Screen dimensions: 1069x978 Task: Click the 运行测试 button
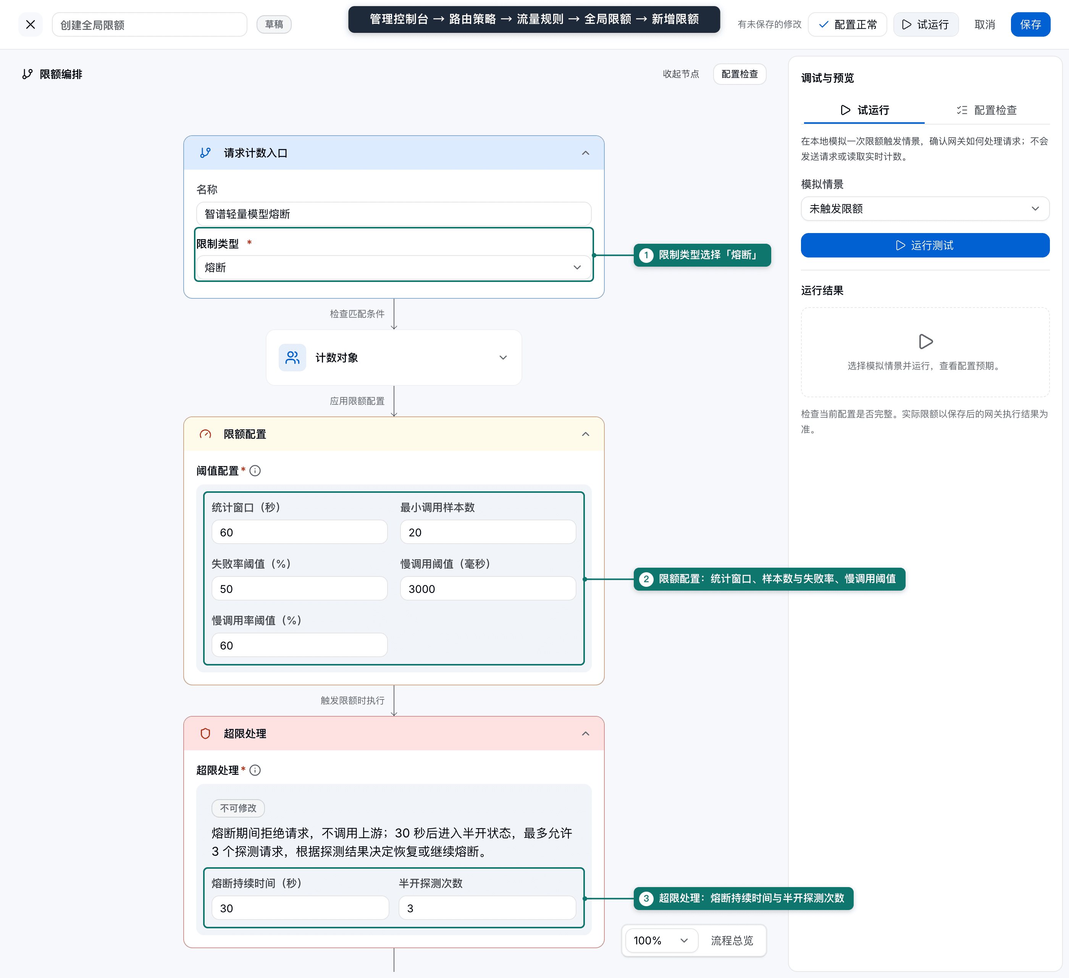click(925, 245)
